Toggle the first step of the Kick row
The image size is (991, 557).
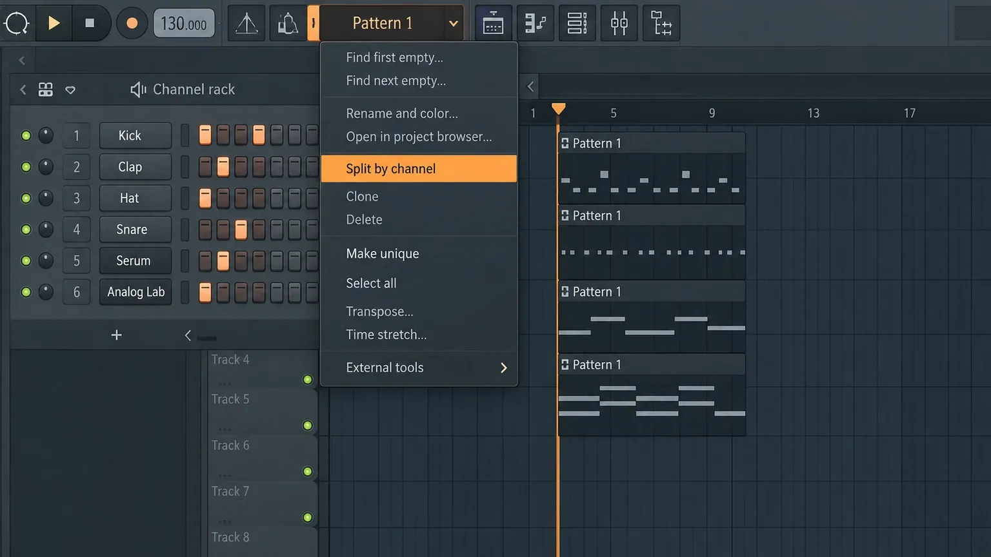click(x=205, y=135)
